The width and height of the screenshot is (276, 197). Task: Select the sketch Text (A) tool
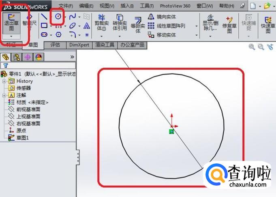87,26
